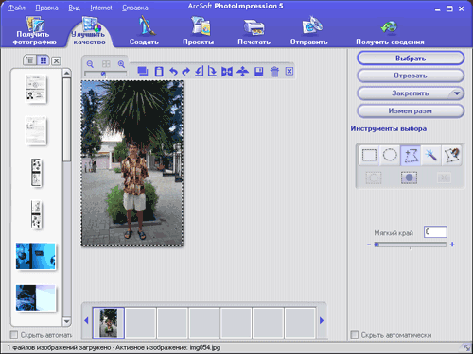The height and width of the screenshot is (354, 473).
Task: Open the Правка menu
Action: 46,8
